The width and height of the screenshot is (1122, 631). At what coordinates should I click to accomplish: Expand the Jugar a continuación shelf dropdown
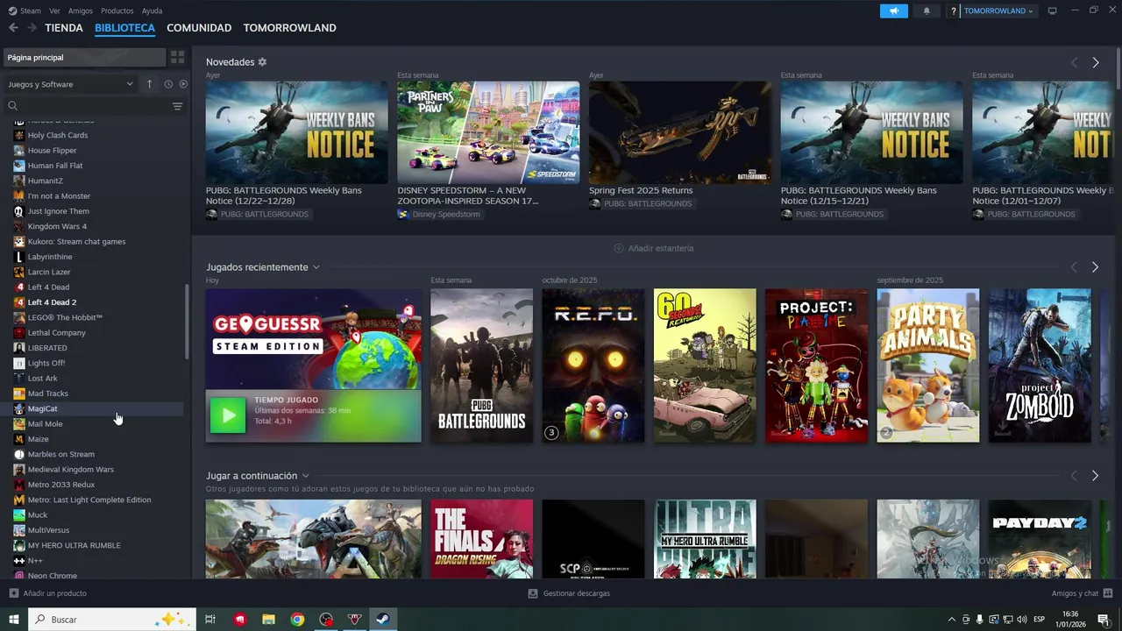[305, 476]
